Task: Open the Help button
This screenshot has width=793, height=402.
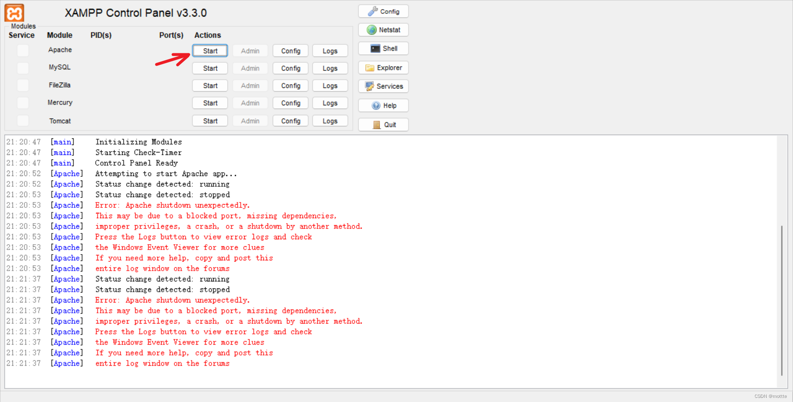Action: [383, 105]
